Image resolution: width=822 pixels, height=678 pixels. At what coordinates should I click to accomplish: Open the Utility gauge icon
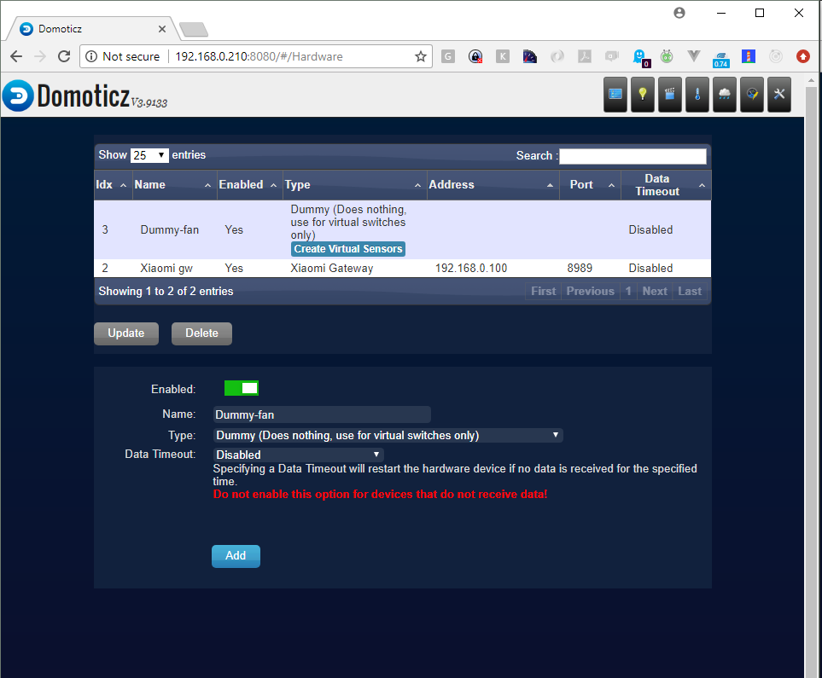coord(752,95)
